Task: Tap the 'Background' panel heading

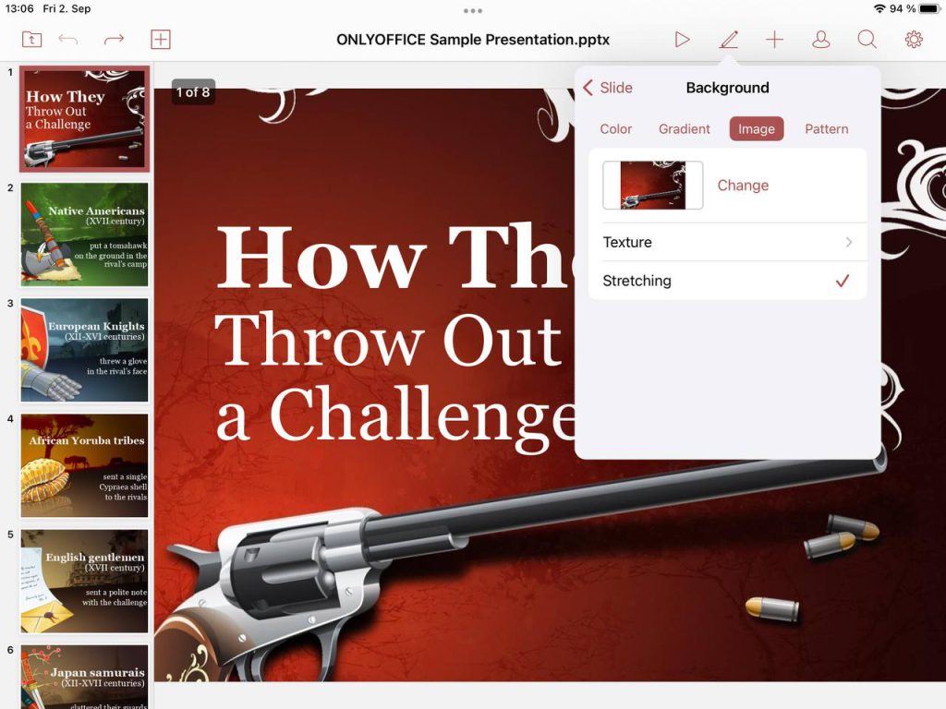Action: [x=728, y=88]
